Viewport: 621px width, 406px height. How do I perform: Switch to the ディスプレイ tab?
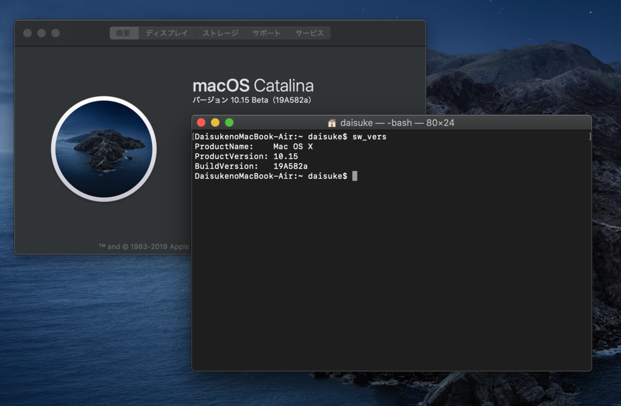pos(167,33)
